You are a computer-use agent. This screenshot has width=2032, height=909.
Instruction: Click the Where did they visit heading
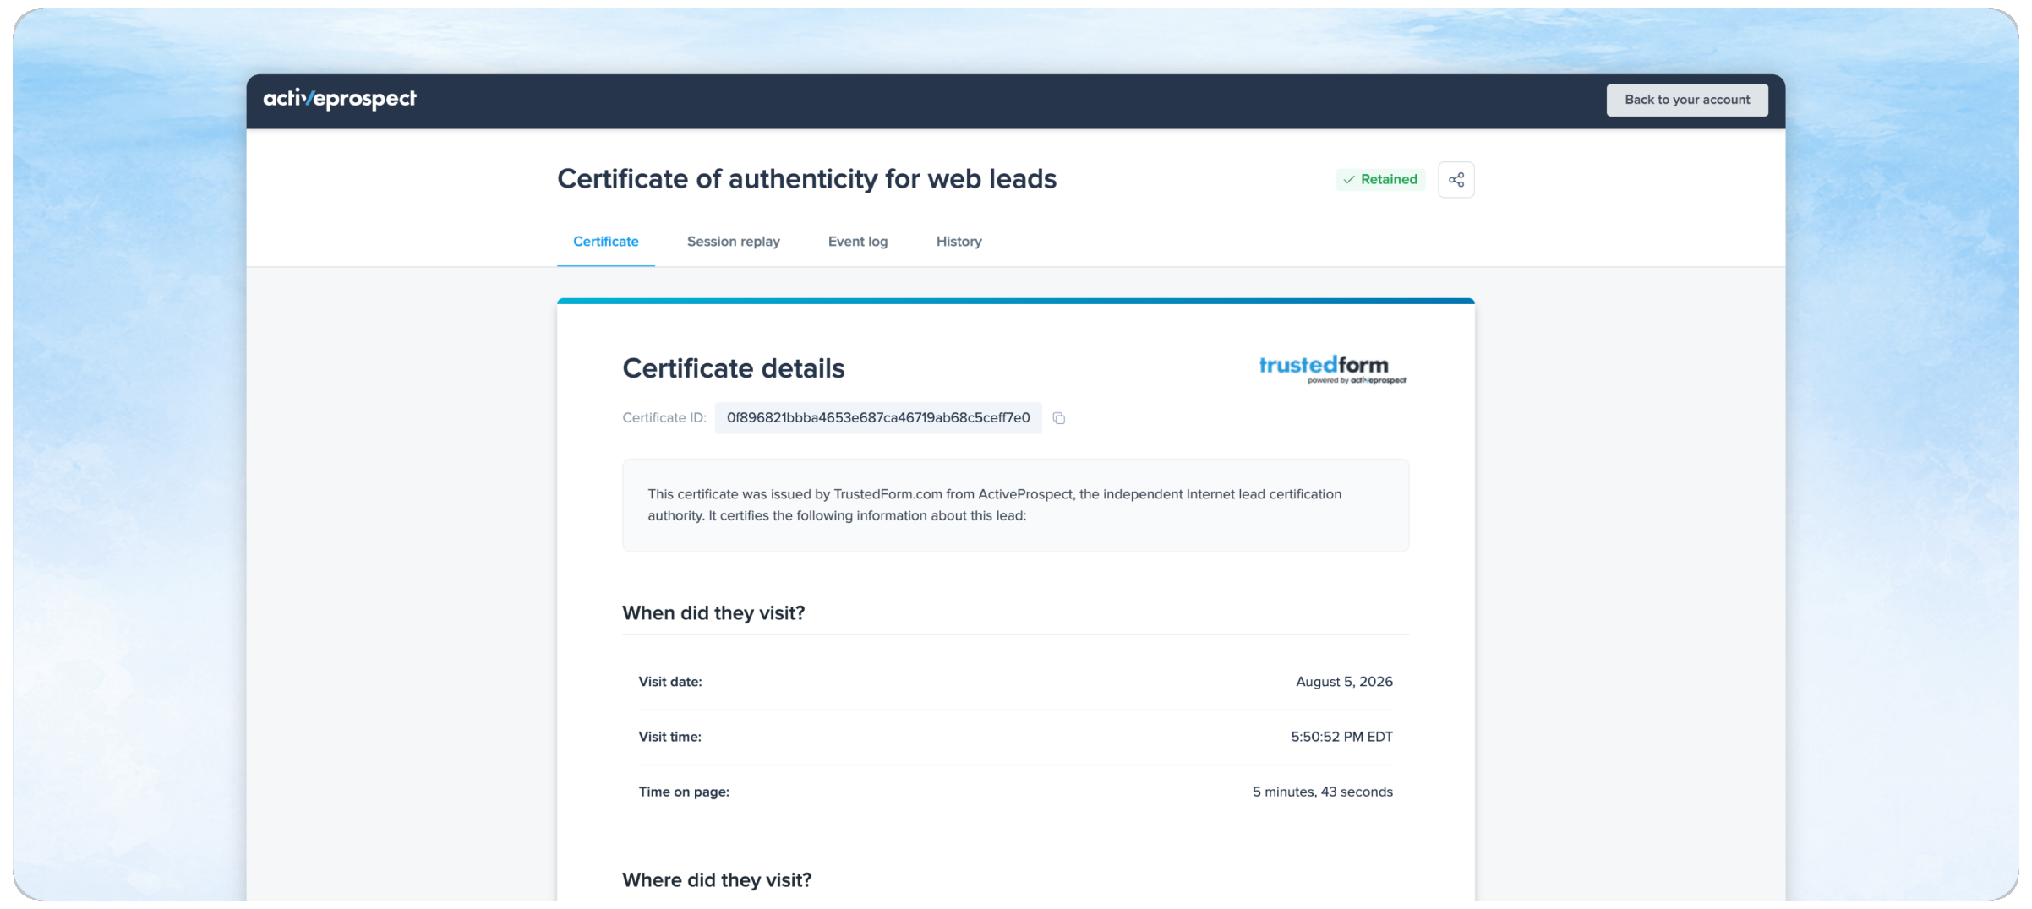click(x=717, y=880)
